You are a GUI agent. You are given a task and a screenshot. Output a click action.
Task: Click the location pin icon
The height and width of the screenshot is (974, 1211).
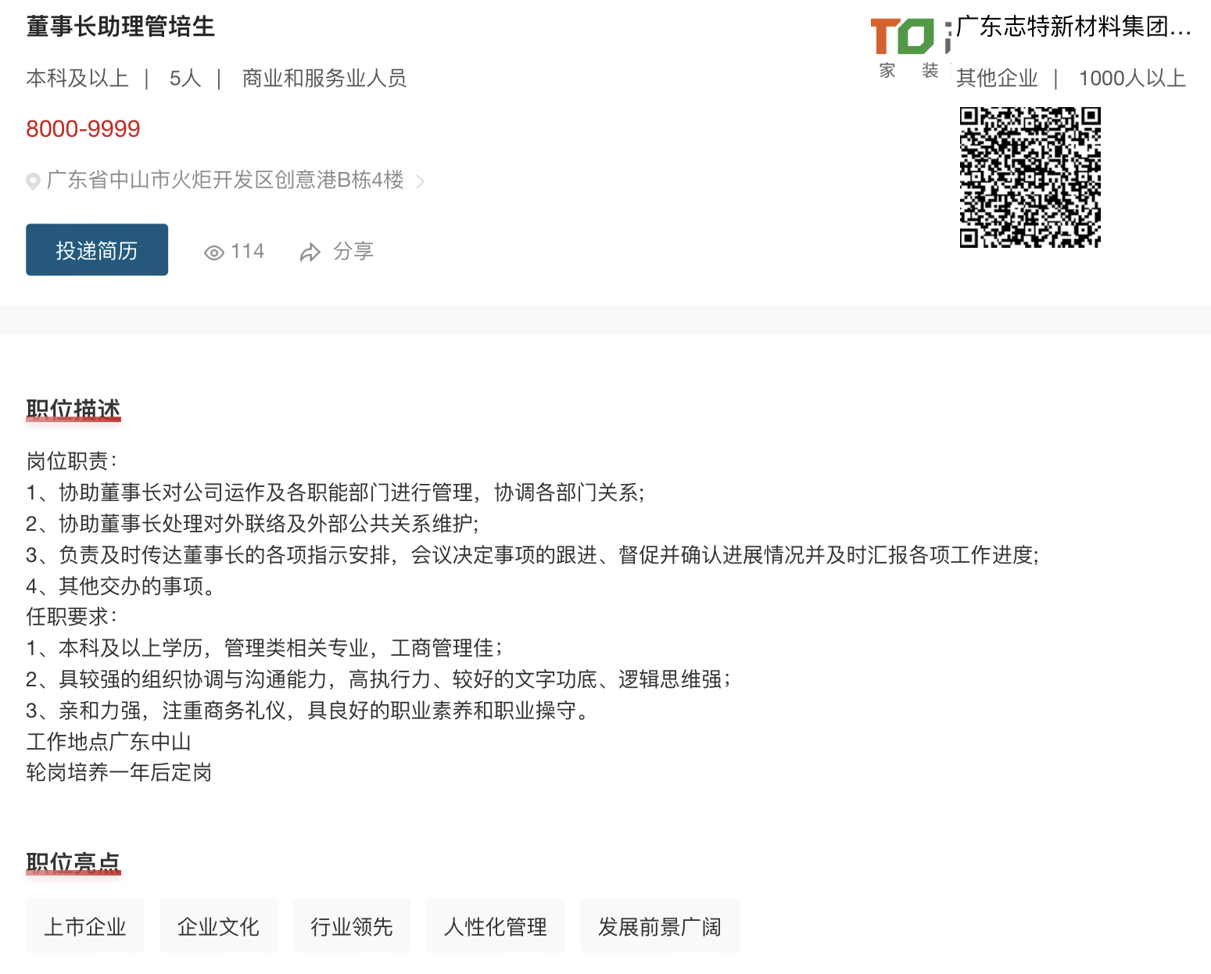pos(33,181)
